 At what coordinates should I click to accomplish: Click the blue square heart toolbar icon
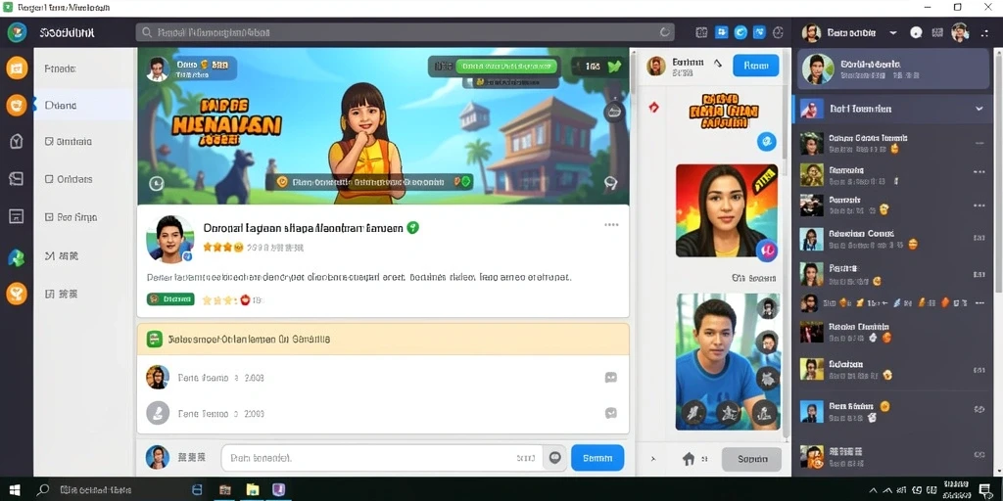[759, 32]
